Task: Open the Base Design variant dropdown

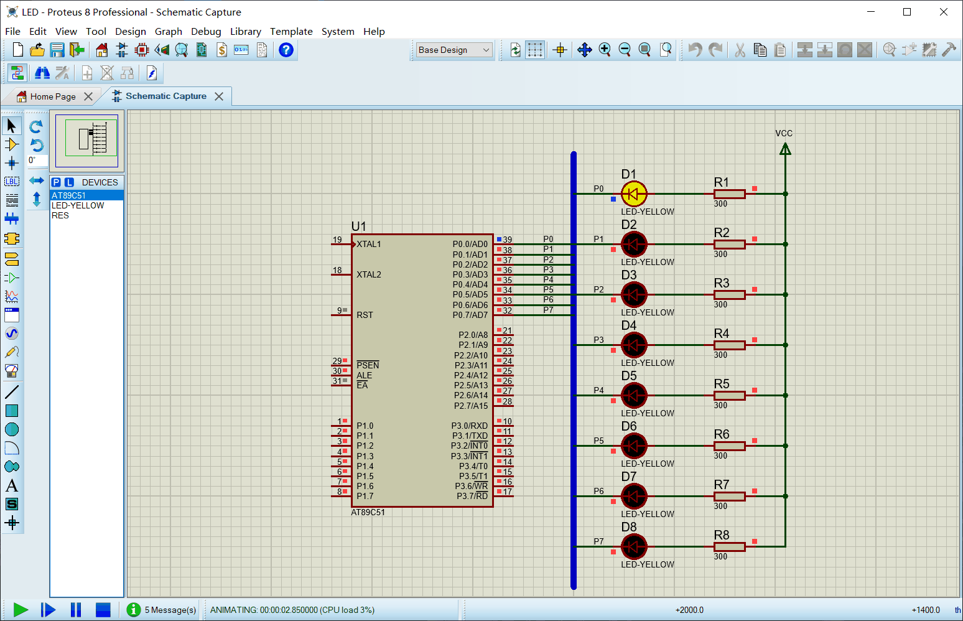Action: 454,50
